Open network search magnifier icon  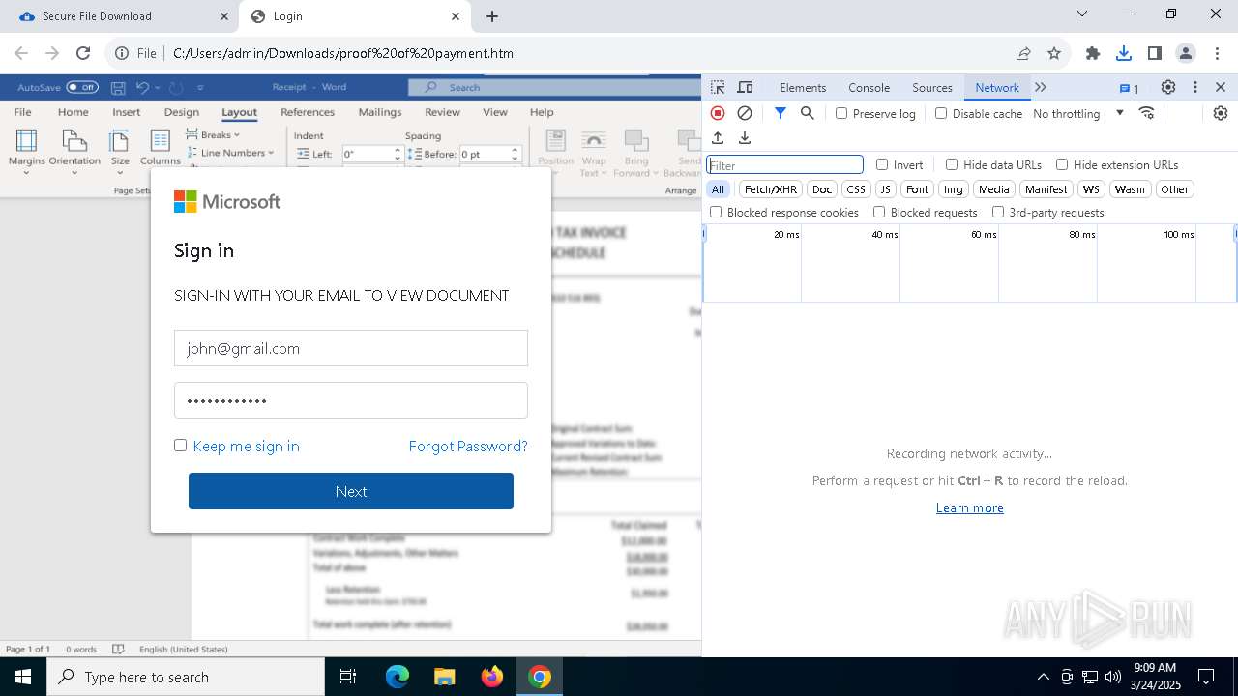pyautogui.click(x=808, y=113)
